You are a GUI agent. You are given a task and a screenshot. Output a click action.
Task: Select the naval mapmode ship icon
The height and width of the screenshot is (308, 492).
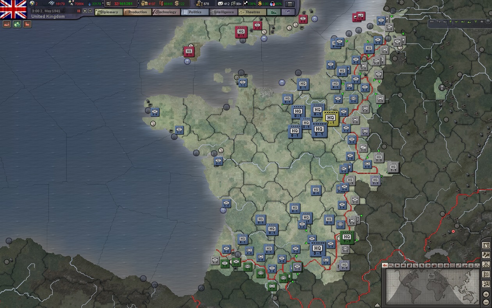point(464,266)
